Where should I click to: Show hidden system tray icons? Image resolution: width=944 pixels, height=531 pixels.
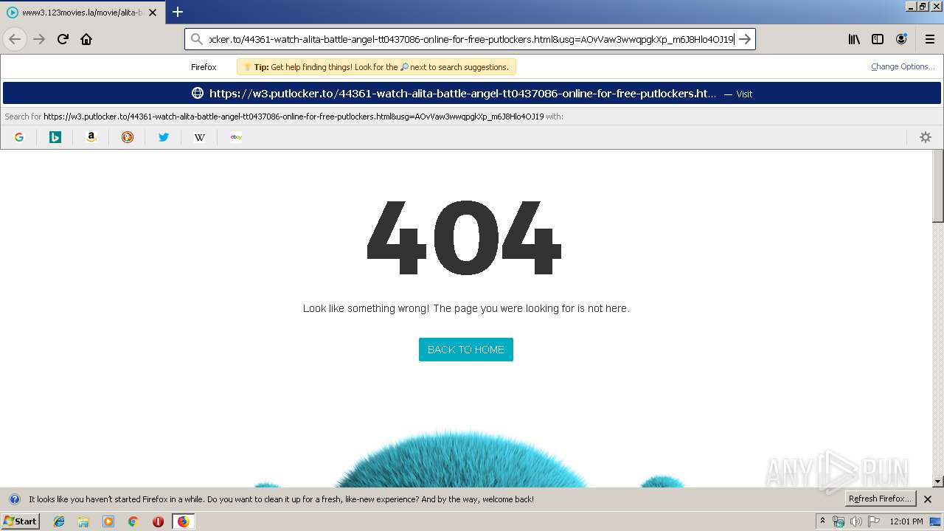point(823,521)
